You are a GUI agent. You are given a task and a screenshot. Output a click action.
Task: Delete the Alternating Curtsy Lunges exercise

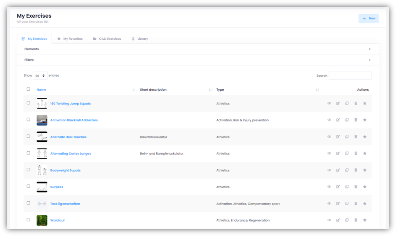356,153
